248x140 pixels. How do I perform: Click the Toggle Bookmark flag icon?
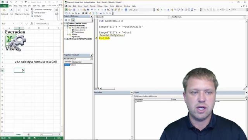[100, 13]
